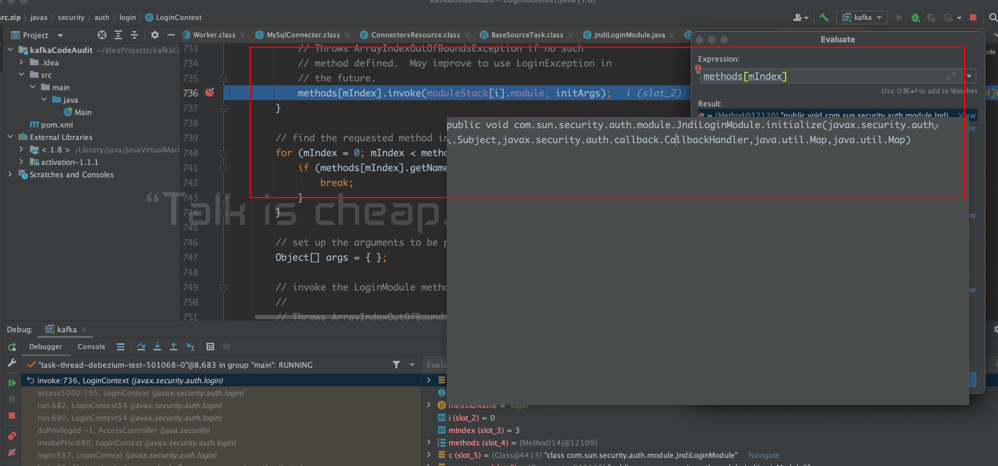Switch to the debugger Console tab

91,347
